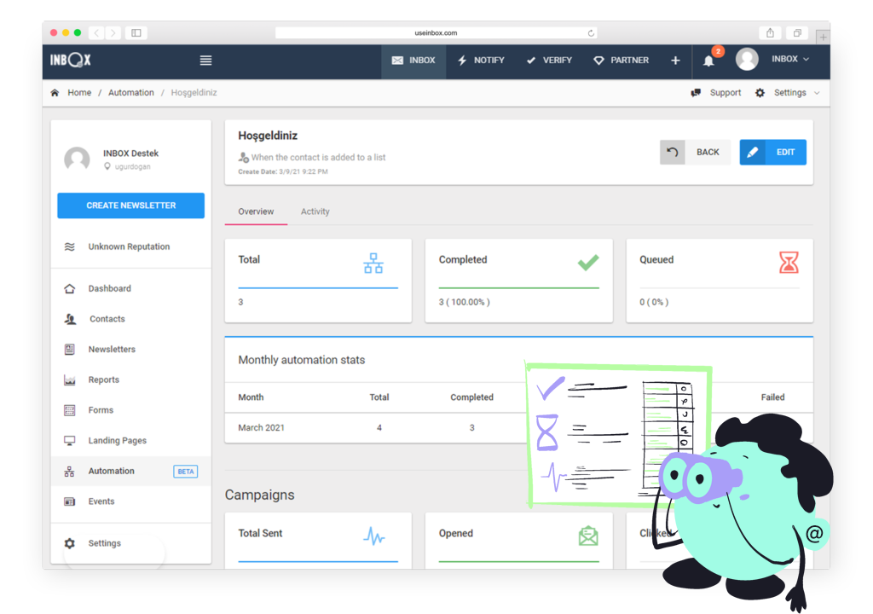873x614 pixels.
Task: Click the home icon in breadcrumb
Action: point(55,93)
